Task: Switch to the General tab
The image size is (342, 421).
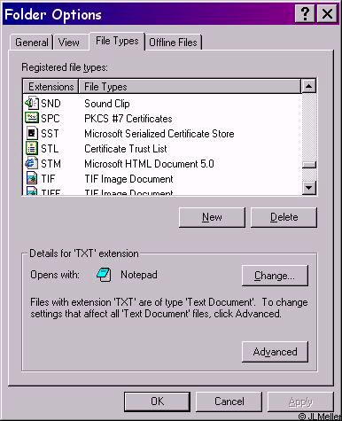Action: (x=32, y=43)
